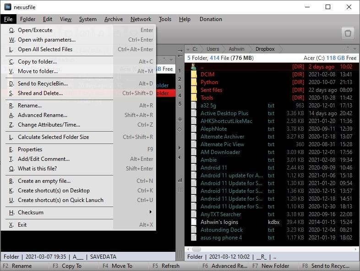This screenshot has height=271, width=360.
Task: Select folder shortcut number 3 in the divider
Action: pyautogui.click(x=180, y=87)
